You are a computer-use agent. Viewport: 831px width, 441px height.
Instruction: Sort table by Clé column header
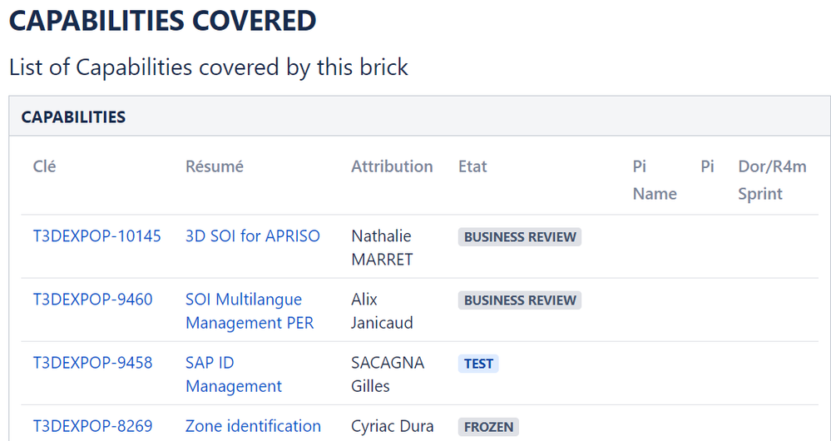45,166
